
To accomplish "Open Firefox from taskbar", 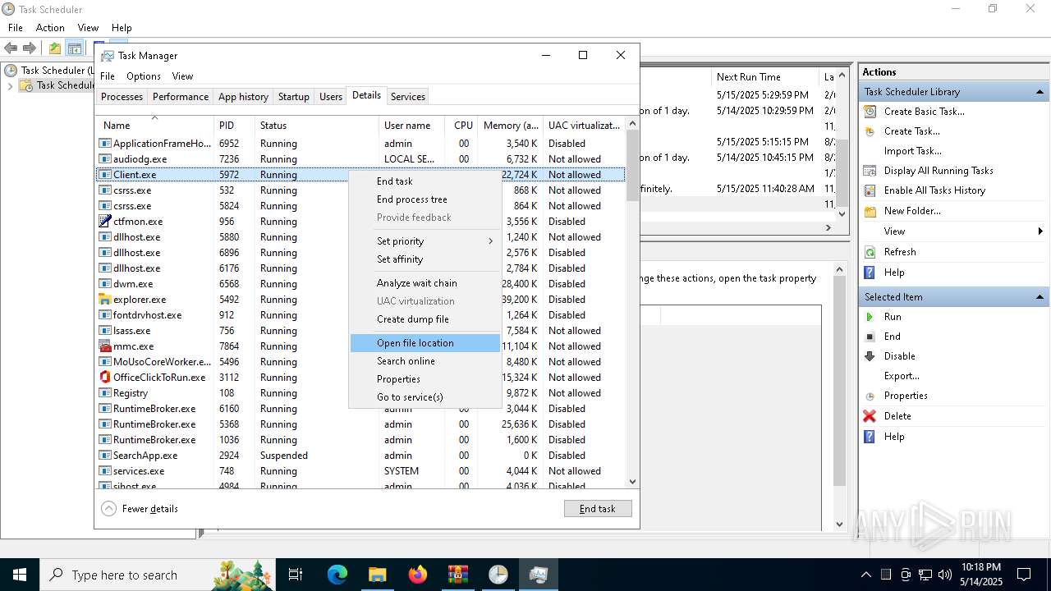I will coord(418,575).
